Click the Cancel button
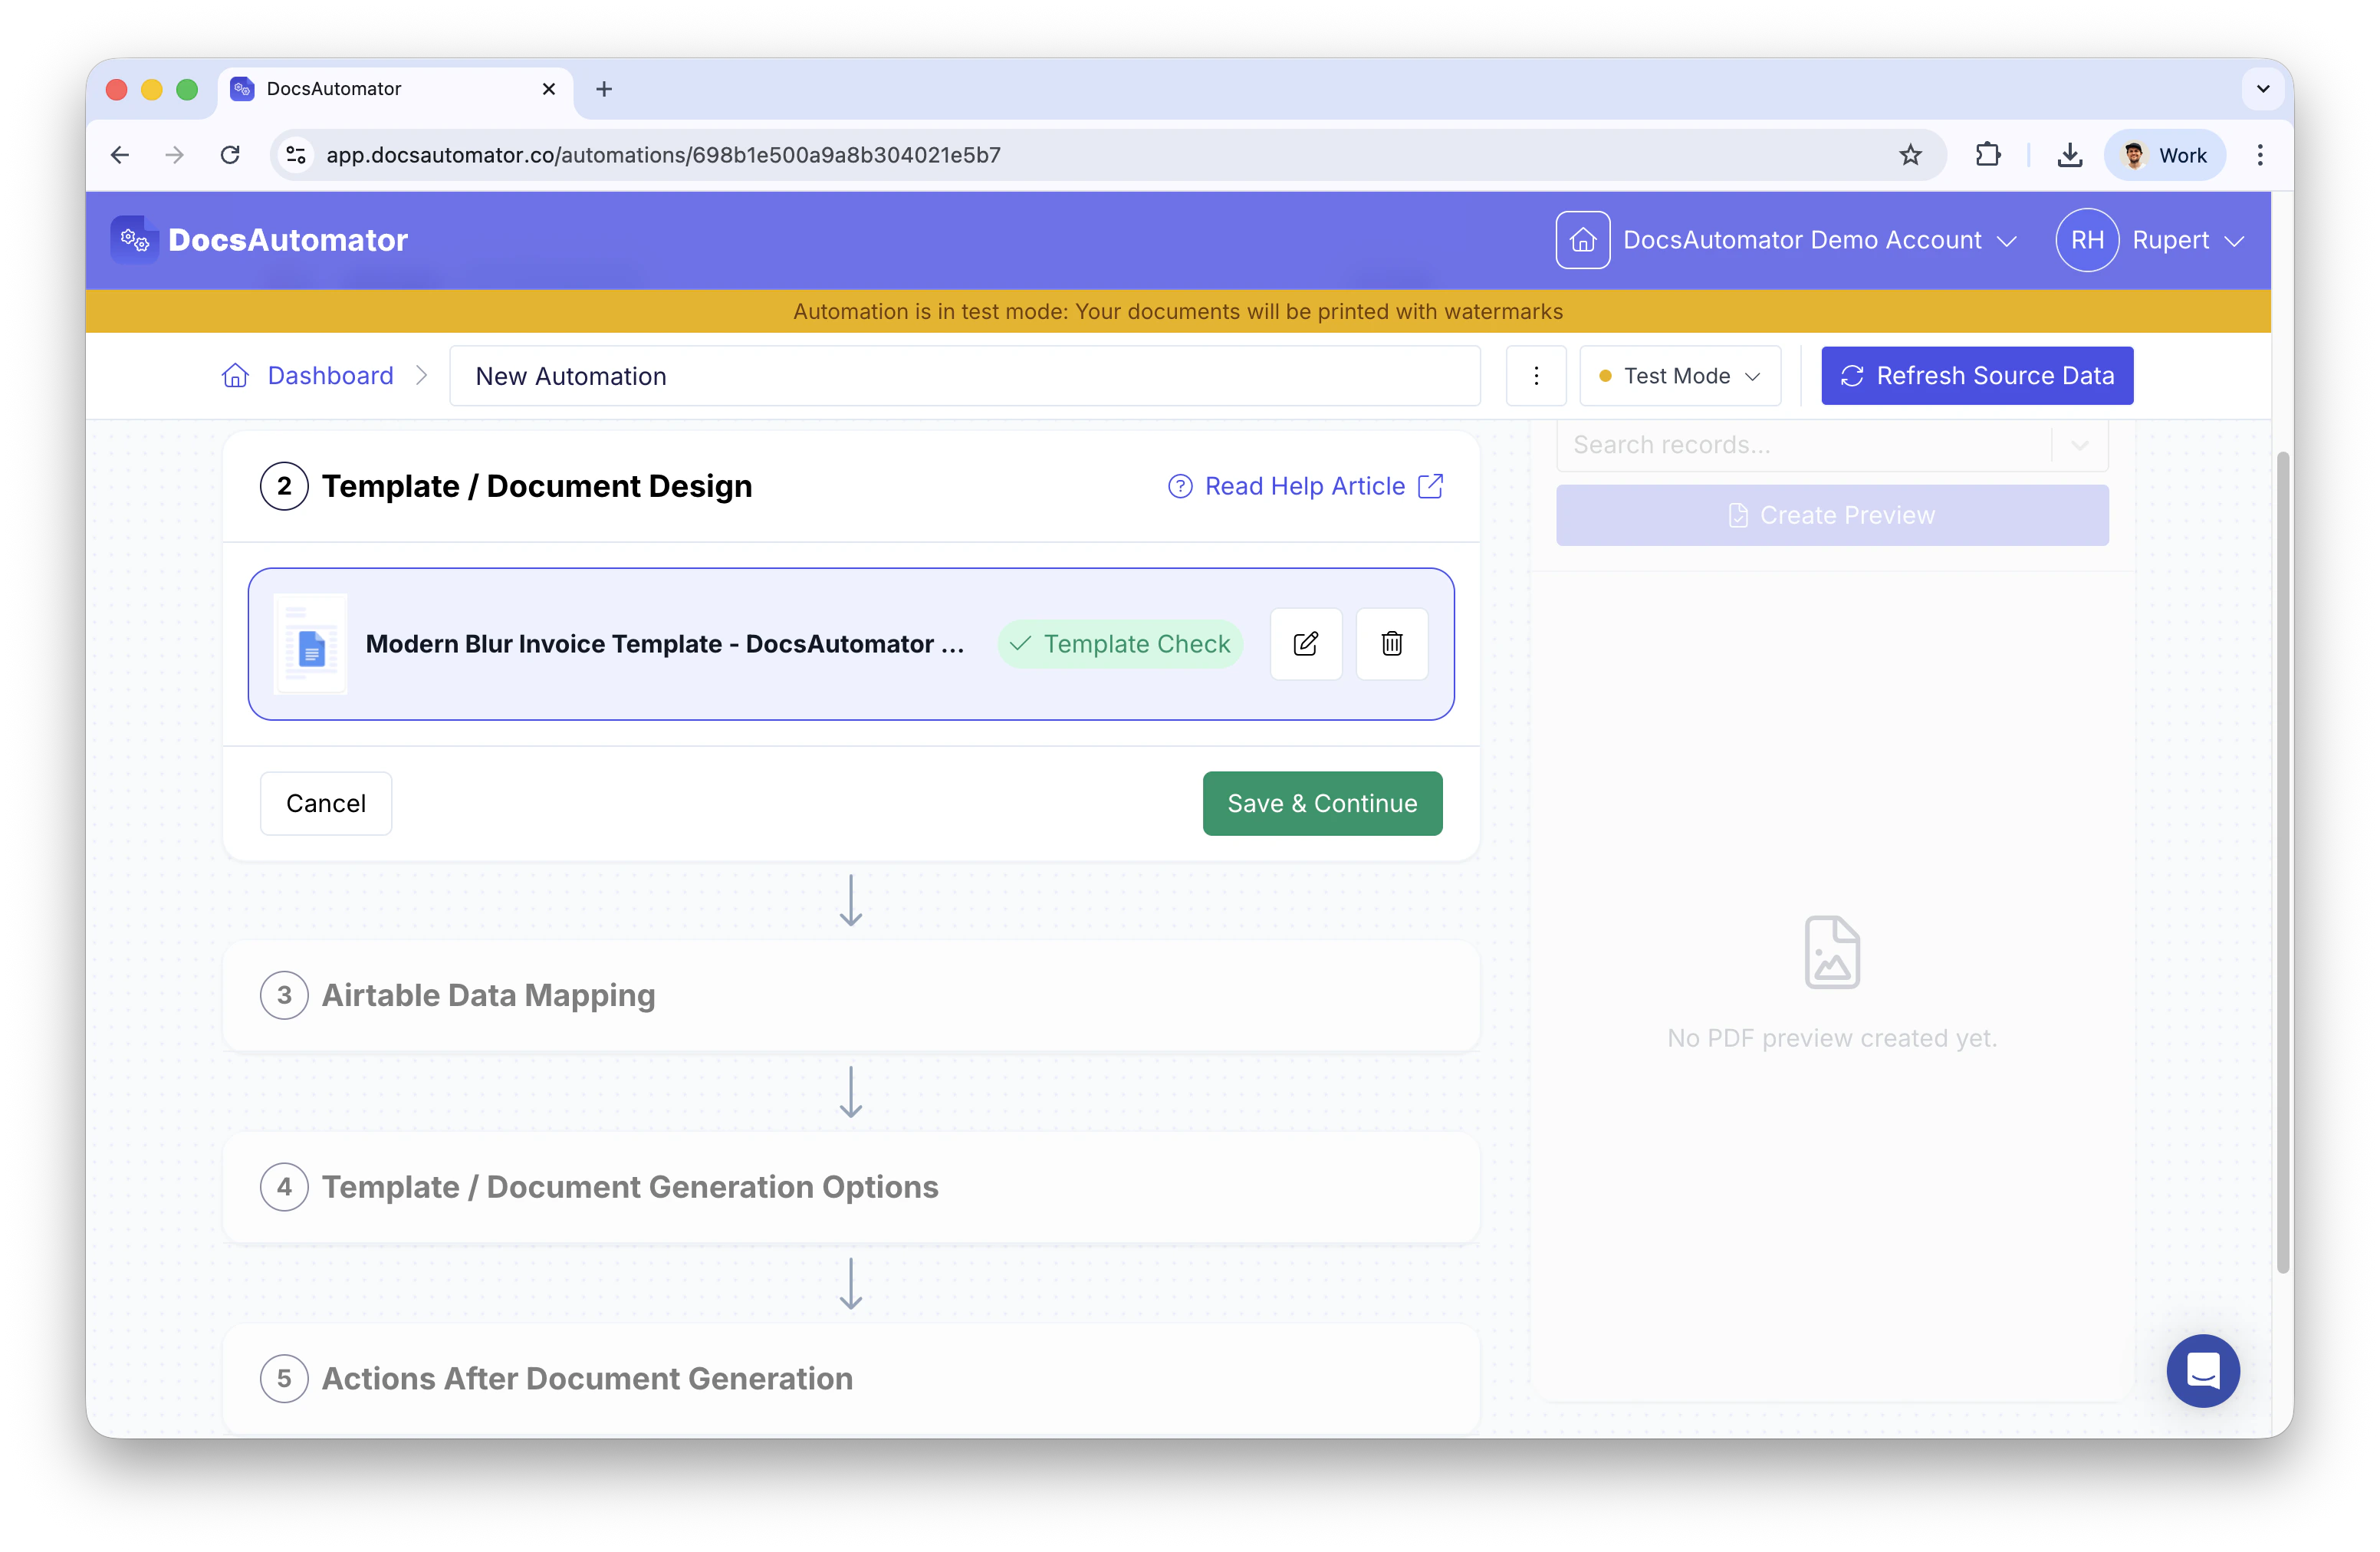2380x1552 pixels. [326, 803]
